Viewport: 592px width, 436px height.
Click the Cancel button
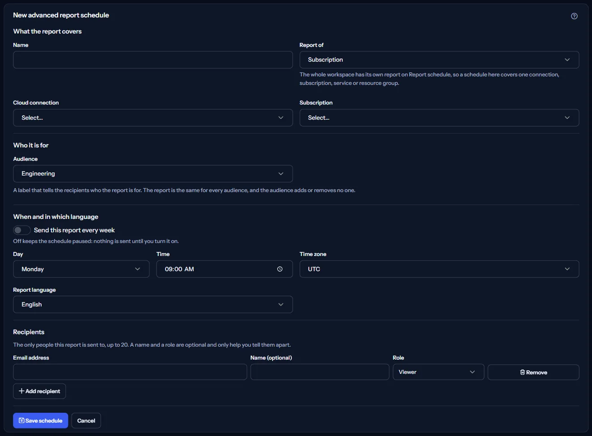point(86,420)
